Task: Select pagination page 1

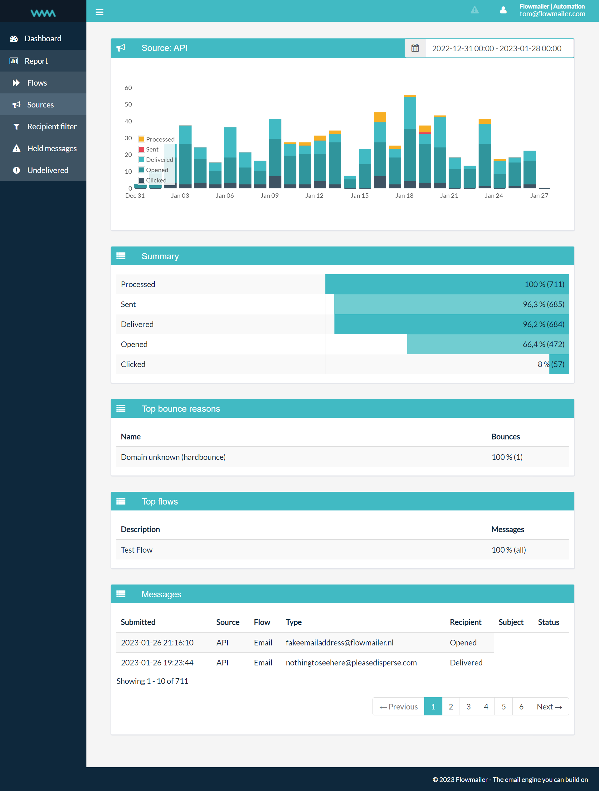Action: click(433, 707)
